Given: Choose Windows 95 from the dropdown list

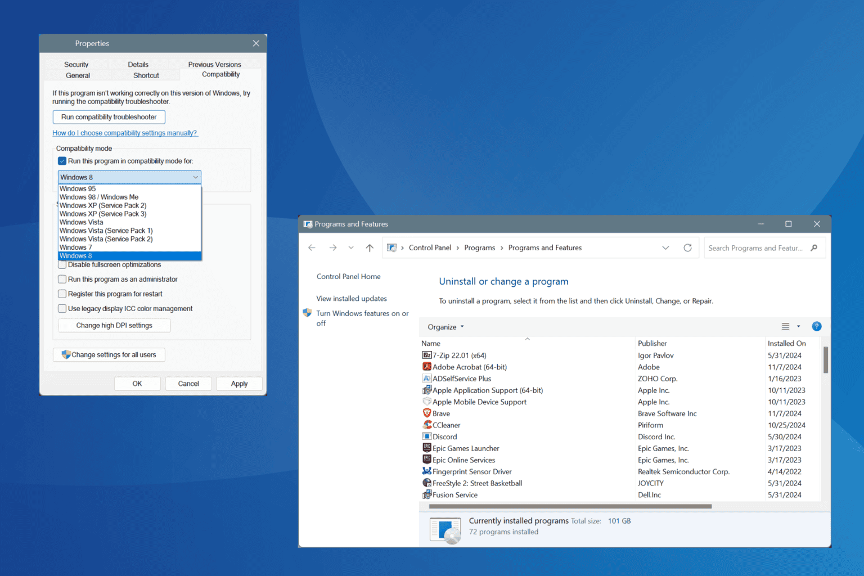Looking at the screenshot, I should coord(129,188).
